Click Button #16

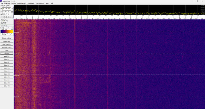tap(7, 86)
